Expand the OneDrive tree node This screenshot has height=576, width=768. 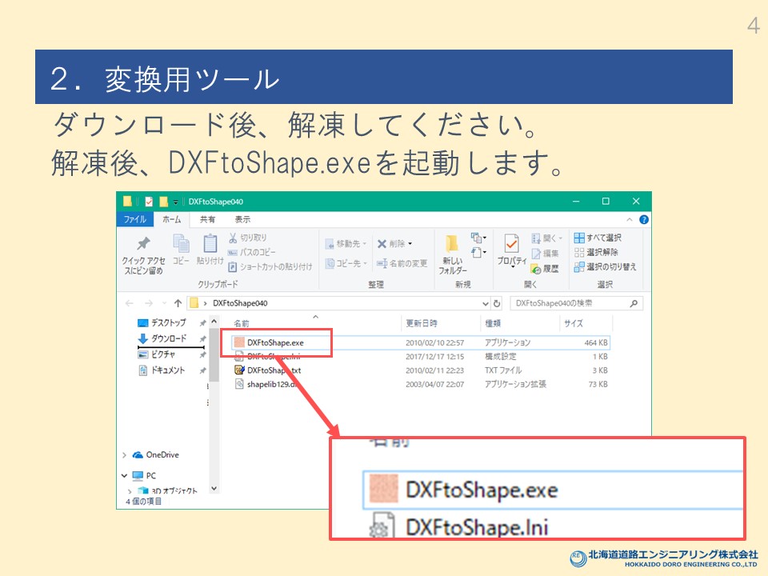tap(124, 455)
